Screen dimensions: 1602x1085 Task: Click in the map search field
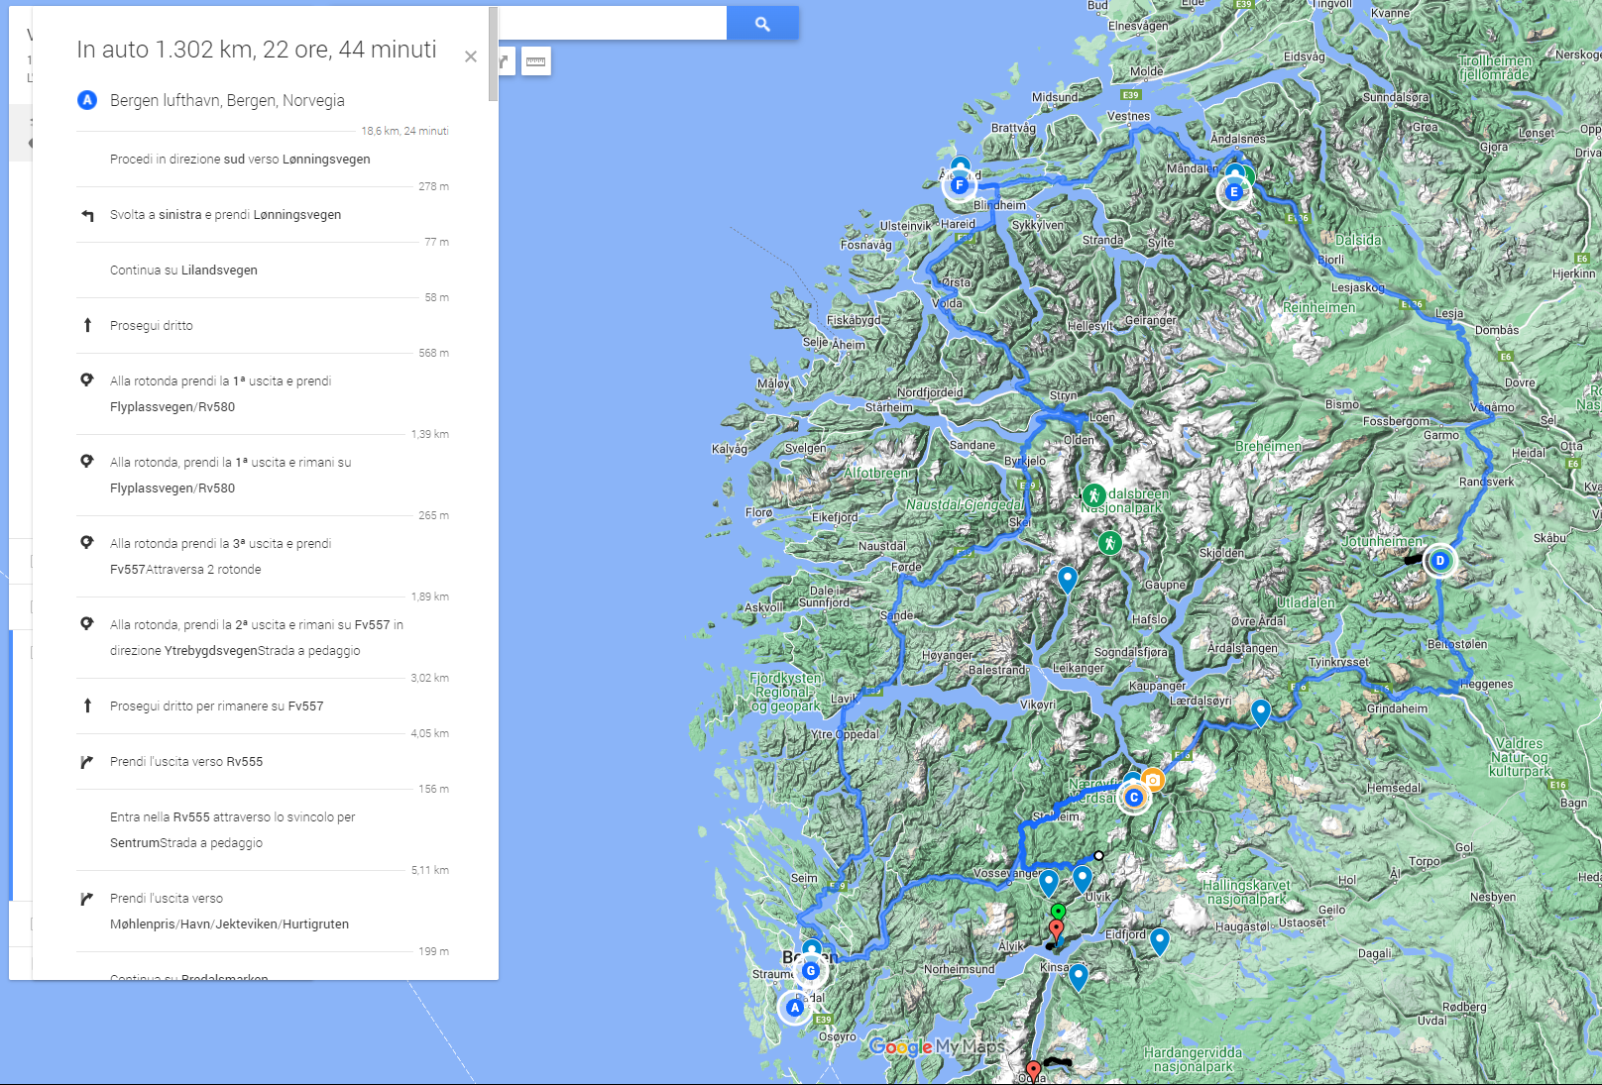(x=612, y=24)
